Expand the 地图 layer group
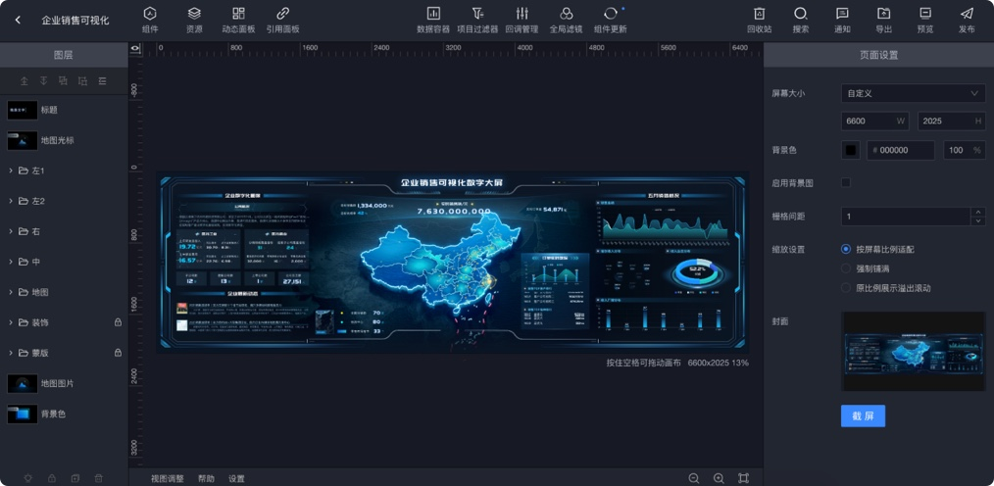 tap(11, 292)
